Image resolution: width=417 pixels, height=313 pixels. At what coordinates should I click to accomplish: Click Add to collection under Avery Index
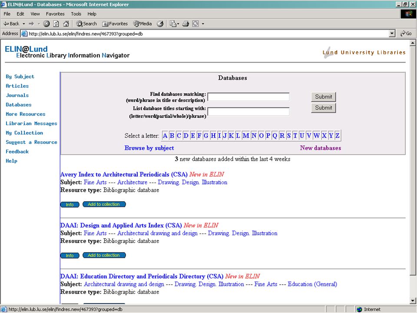coord(104,204)
